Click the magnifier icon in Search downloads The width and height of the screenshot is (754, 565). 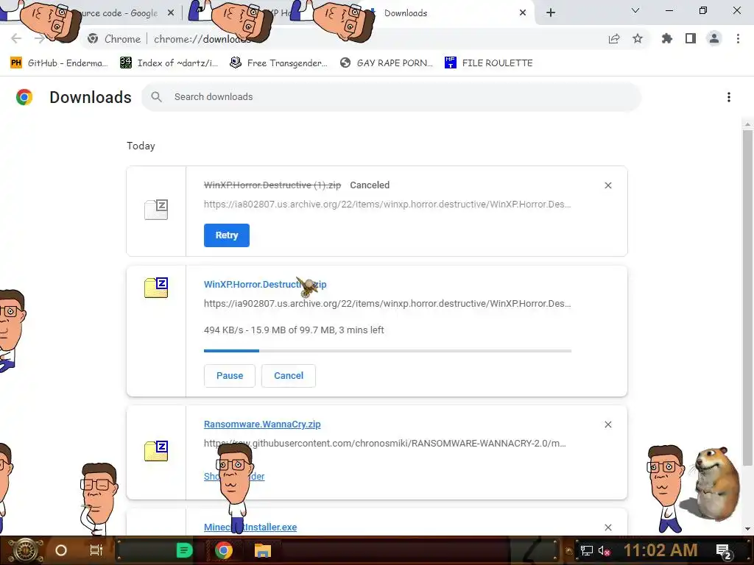(x=156, y=97)
